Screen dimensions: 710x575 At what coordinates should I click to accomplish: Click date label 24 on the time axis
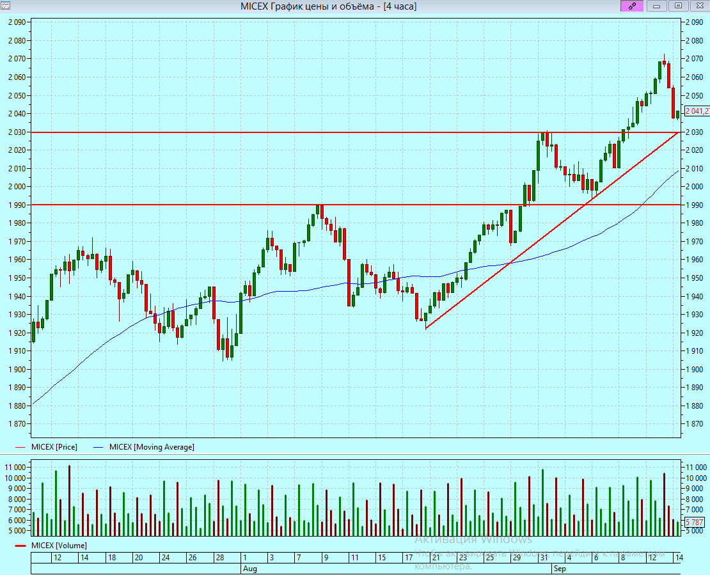166,557
